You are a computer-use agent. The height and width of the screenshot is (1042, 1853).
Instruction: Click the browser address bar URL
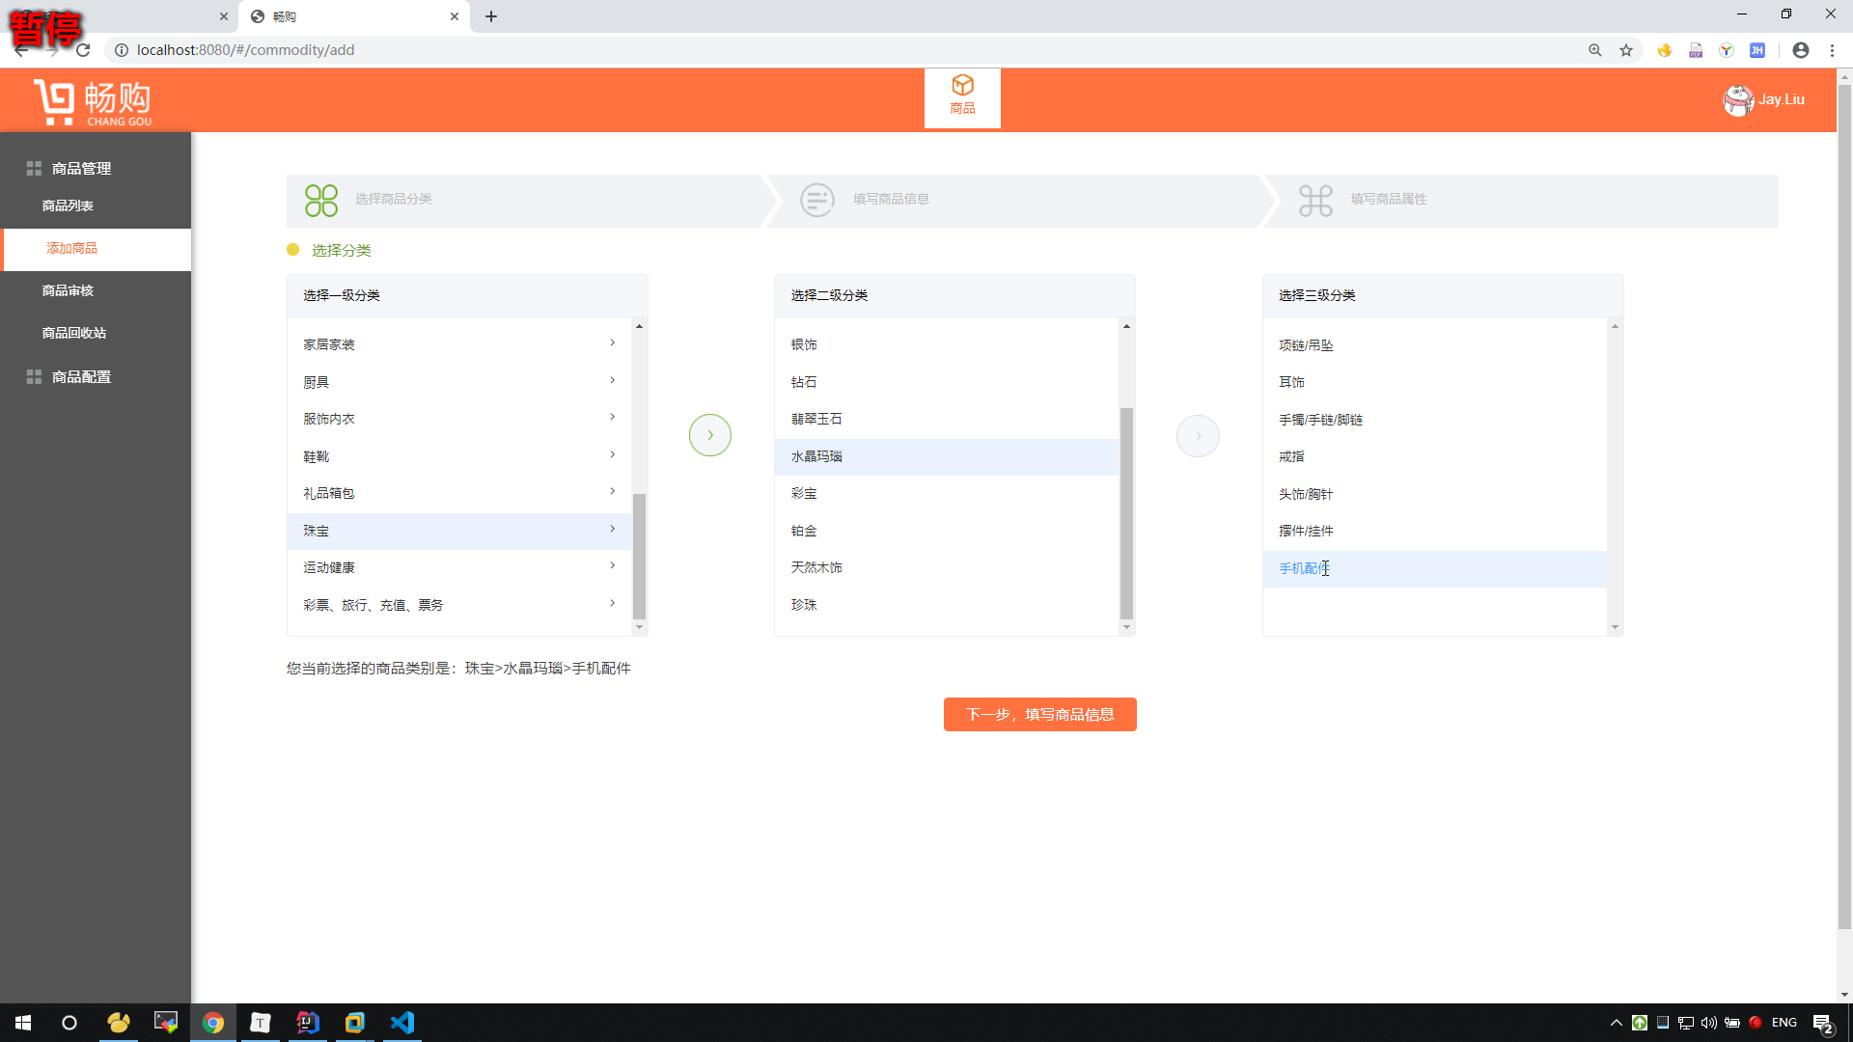[245, 50]
